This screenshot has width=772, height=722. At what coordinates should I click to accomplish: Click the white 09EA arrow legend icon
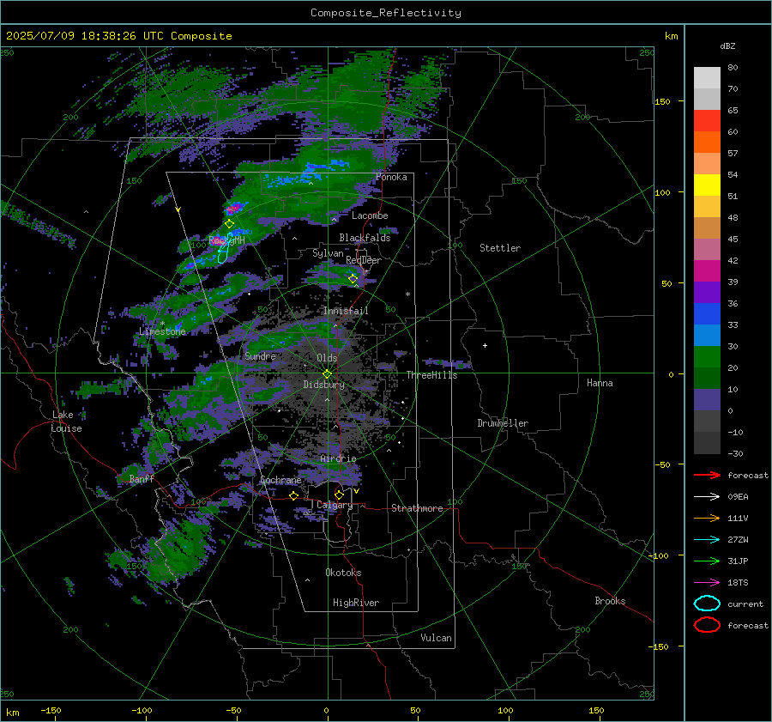(x=707, y=497)
